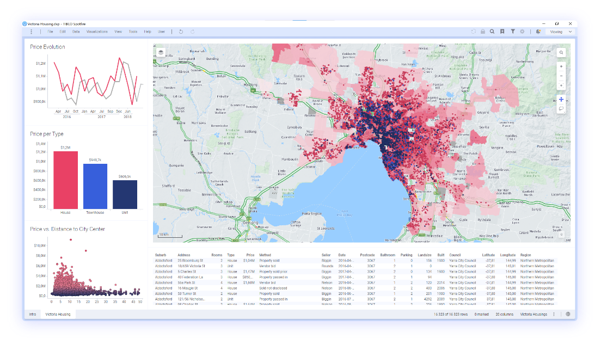
Task: Open the View menu
Action: click(x=118, y=32)
